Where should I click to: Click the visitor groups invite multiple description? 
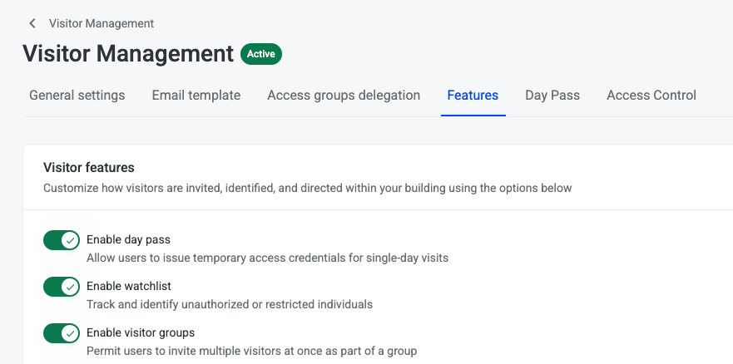(x=251, y=351)
